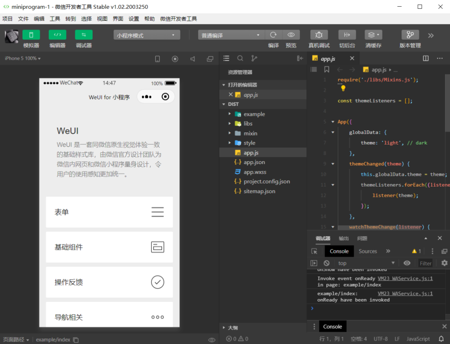Viewport: 450px width, 344px height.
Task: Open the 设置 menu
Action: [x=134, y=19]
